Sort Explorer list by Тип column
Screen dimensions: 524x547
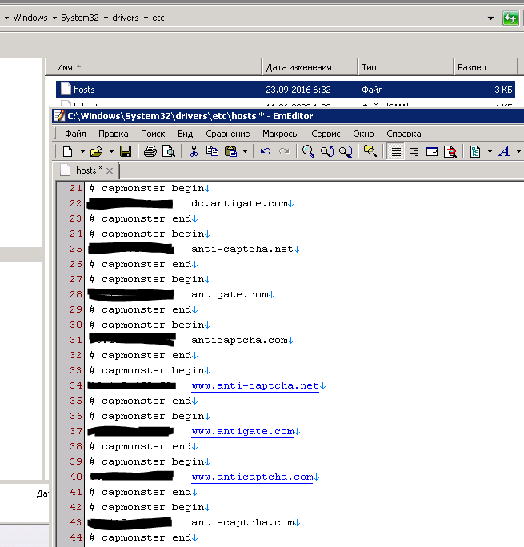[x=406, y=67]
